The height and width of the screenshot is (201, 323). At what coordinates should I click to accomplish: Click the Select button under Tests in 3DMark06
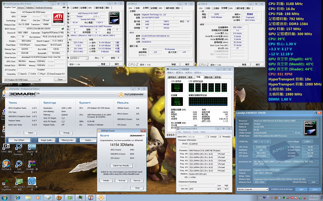[x=31, y=133]
